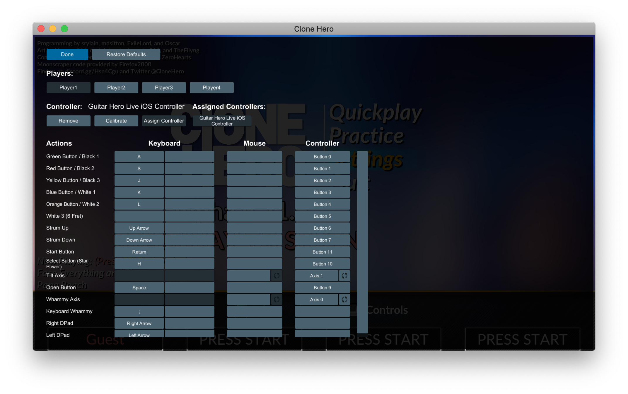Screen dimensions: 628x394
Task: Open the Assign Controller chooser
Action: point(164,121)
